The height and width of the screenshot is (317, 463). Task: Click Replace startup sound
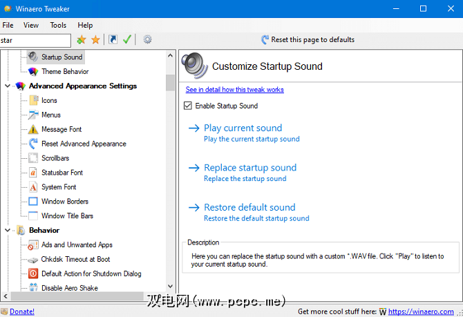[249, 168]
